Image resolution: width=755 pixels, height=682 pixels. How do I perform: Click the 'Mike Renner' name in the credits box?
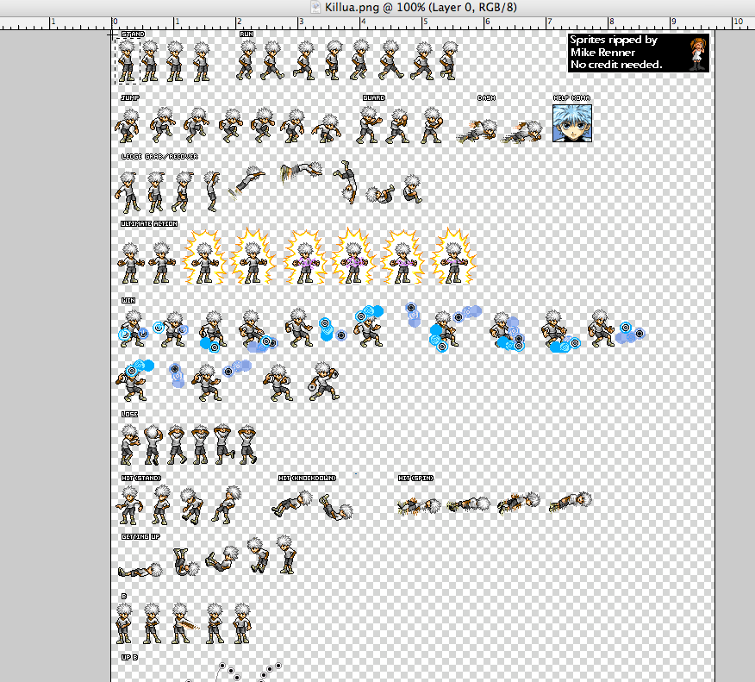(602, 53)
